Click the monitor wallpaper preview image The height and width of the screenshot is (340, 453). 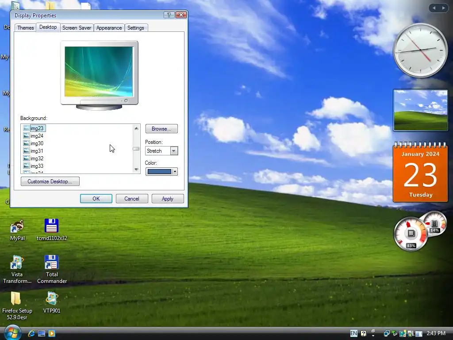[99, 71]
